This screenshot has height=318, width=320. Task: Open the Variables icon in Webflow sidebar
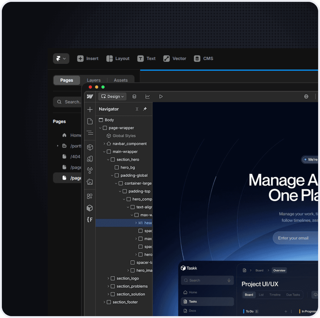point(90,159)
